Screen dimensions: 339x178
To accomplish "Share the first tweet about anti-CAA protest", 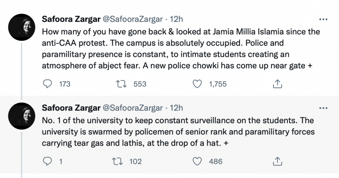I will click(x=277, y=84).
